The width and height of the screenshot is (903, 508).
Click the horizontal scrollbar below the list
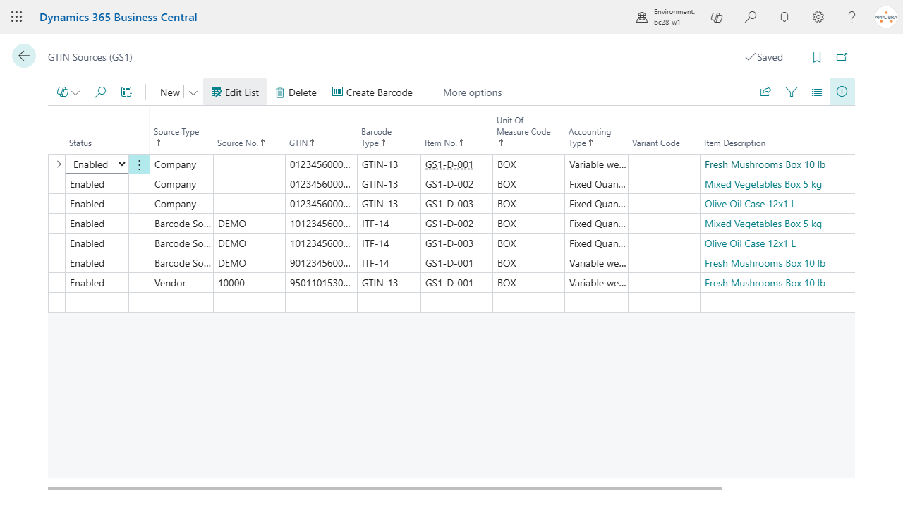[385, 488]
